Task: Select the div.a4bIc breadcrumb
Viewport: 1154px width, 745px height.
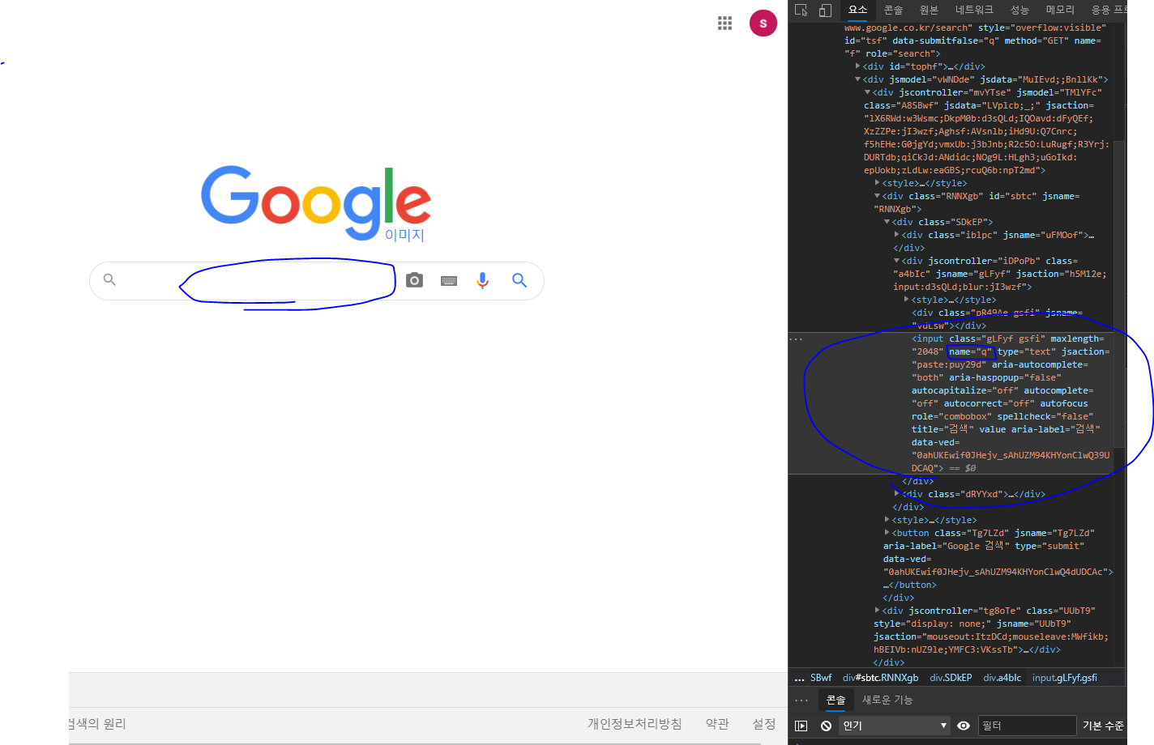Action: [x=1002, y=678]
